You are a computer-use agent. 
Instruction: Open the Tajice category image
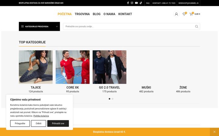click(36, 67)
